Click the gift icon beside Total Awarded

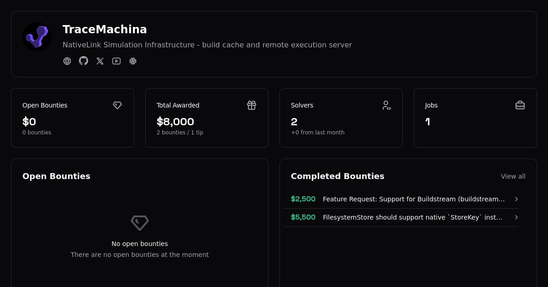(x=252, y=105)
